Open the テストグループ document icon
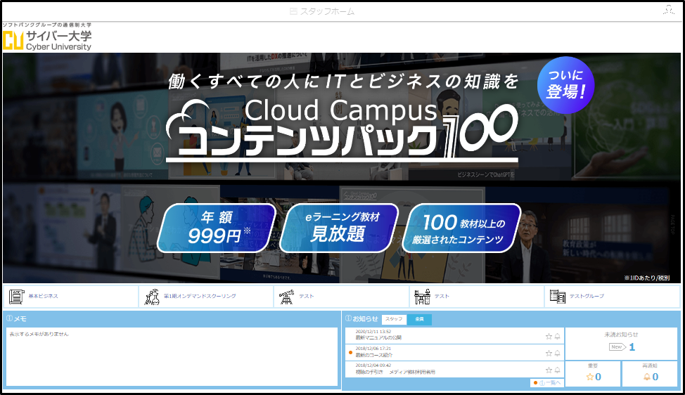The width and height of the screenshot is (685, 395). [x=558, y=297]
